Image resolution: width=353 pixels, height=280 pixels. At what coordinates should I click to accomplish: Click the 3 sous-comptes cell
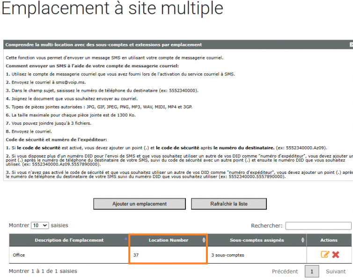click(257, 255)
